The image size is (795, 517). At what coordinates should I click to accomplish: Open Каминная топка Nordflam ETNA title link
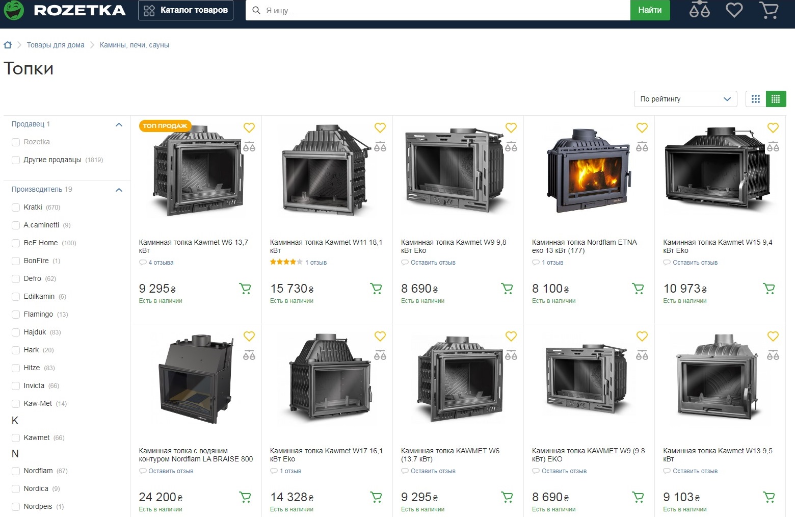tap(585, 246)
